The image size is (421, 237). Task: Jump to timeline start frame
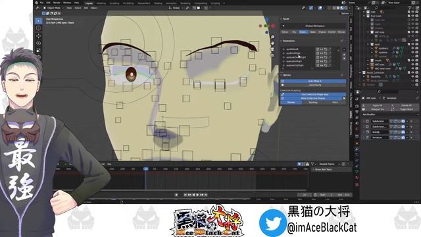[x=186, y=195]
